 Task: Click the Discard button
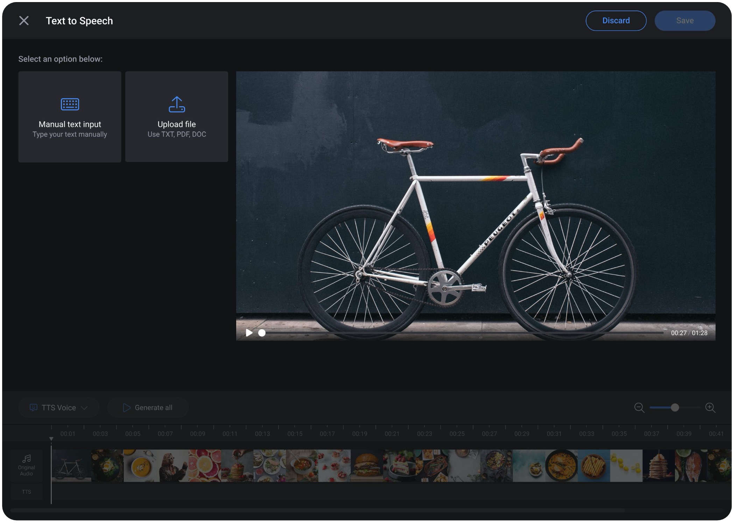coord(616,21)
